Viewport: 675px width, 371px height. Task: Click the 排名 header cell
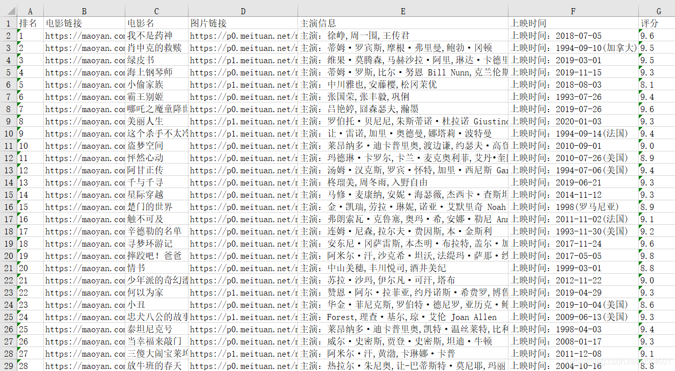(30, 23)
